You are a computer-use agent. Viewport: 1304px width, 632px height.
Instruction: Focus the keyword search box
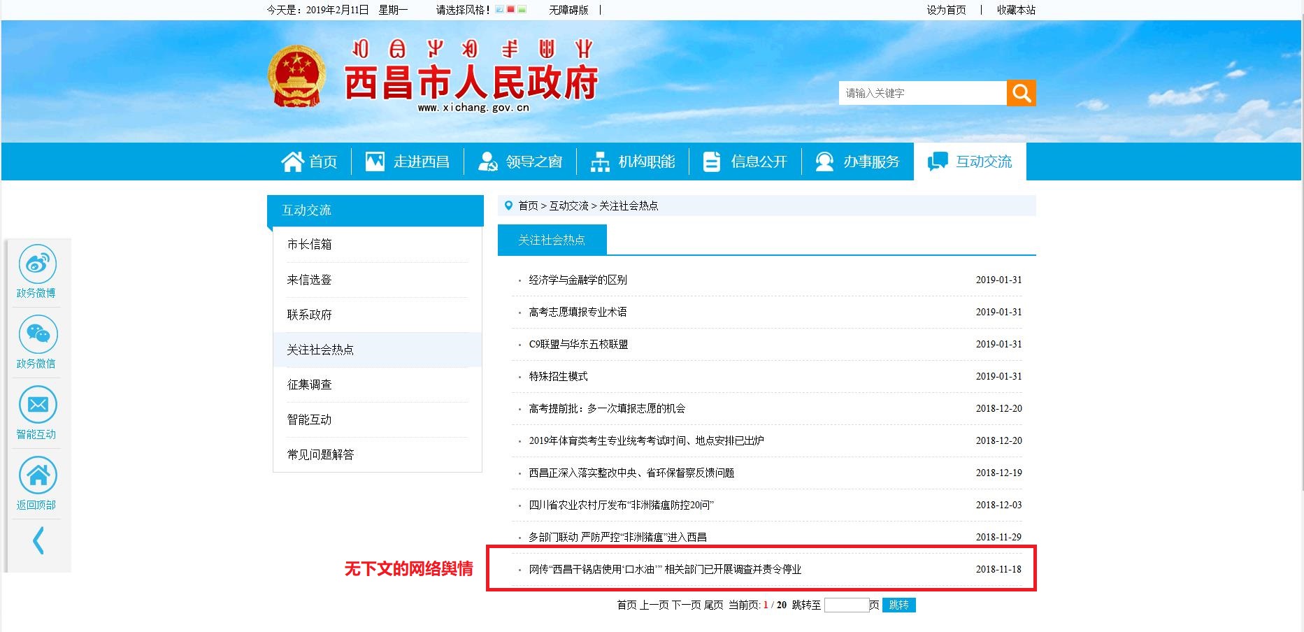coord(922,93)
